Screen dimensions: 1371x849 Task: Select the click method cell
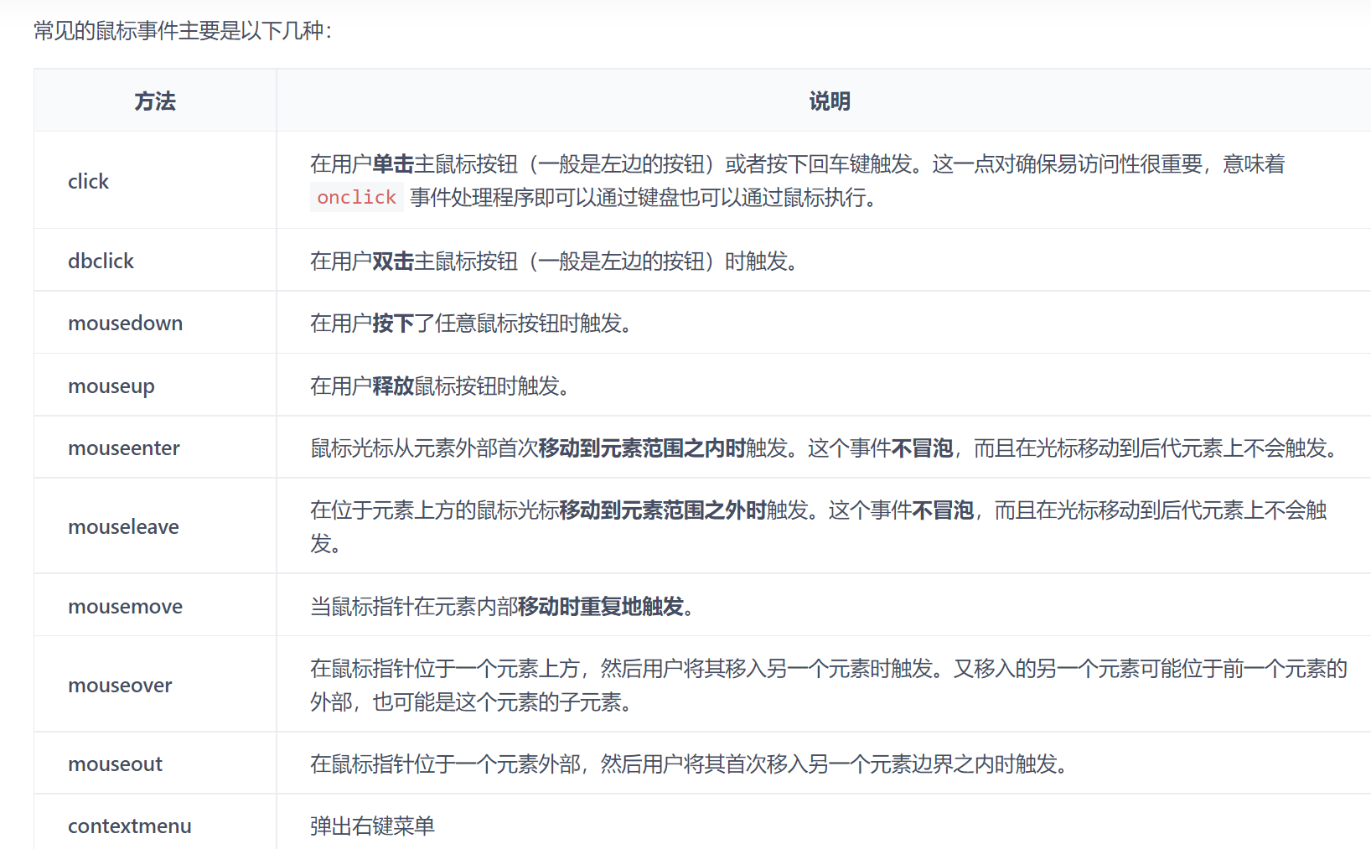pos(88,181)
